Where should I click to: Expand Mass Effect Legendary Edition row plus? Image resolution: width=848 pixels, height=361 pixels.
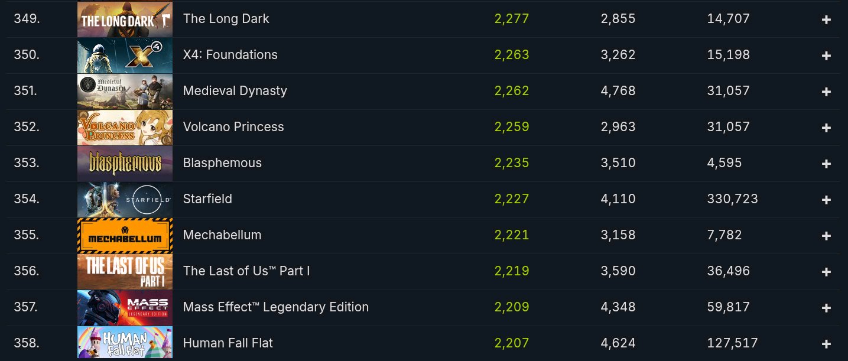[826, 308]
